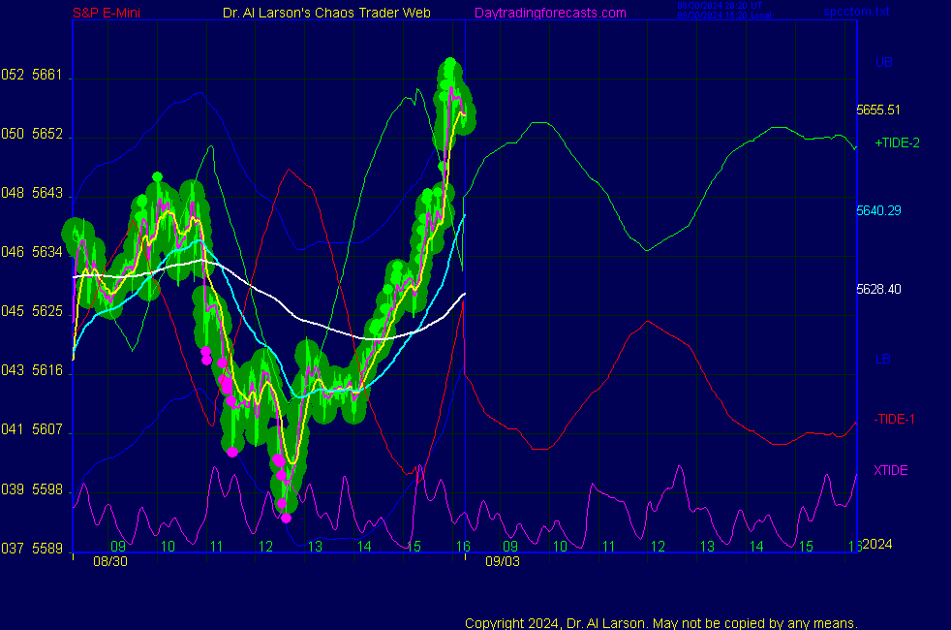Click the spcctom.txt file name label
Viewport: 951px width, 630px height.
pyautogui.click(x=856, y=12)
